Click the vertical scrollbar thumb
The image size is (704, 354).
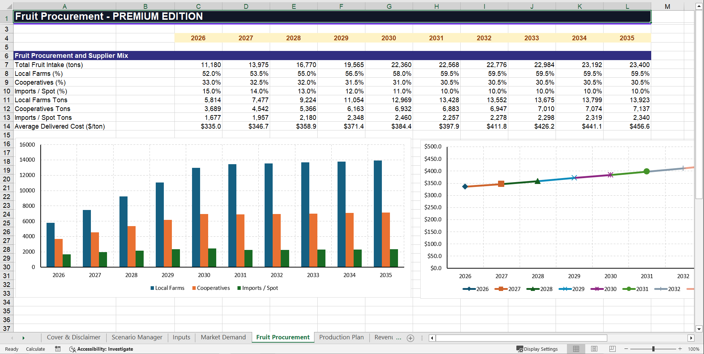[x=699, y=104]
